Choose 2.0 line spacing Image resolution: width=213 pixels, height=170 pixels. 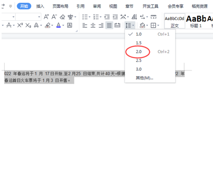click(139, 52)
